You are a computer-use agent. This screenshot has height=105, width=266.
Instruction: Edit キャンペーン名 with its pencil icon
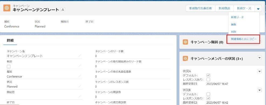[x=80, y=56]
